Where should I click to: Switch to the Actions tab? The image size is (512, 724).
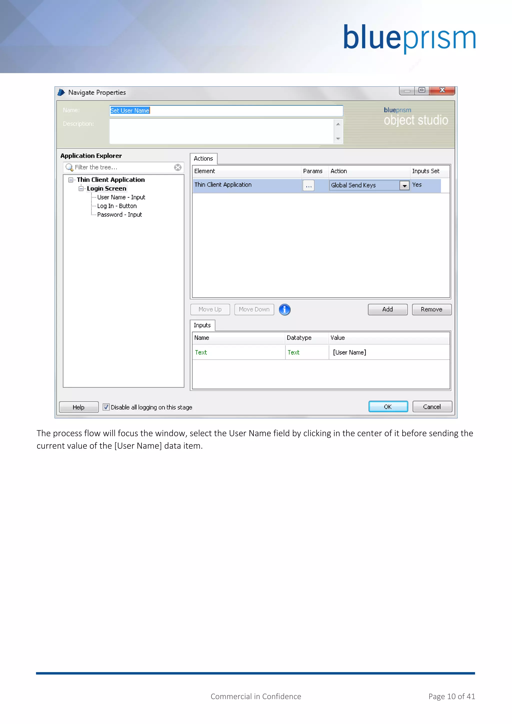(x=203, y=158)
